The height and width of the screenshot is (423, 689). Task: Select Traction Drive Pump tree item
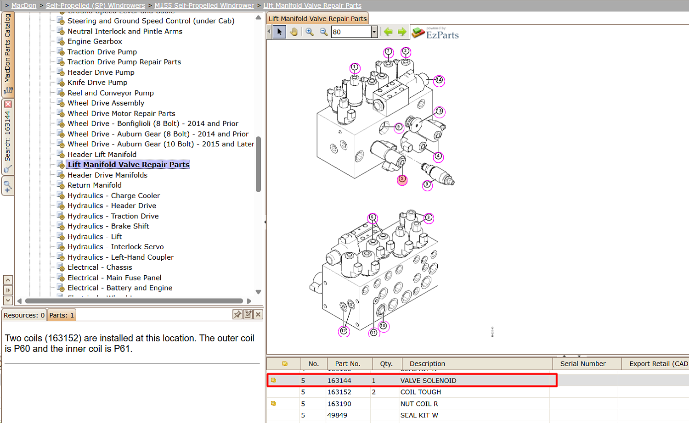coord(102,52)
